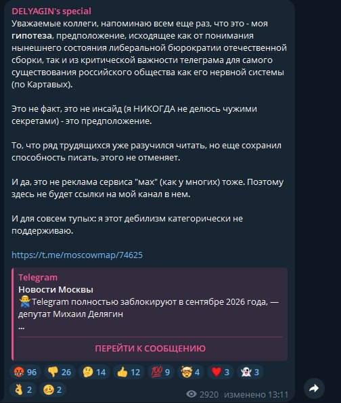Click the 100 points reaction
341x403 pixels.
(160, 372)
